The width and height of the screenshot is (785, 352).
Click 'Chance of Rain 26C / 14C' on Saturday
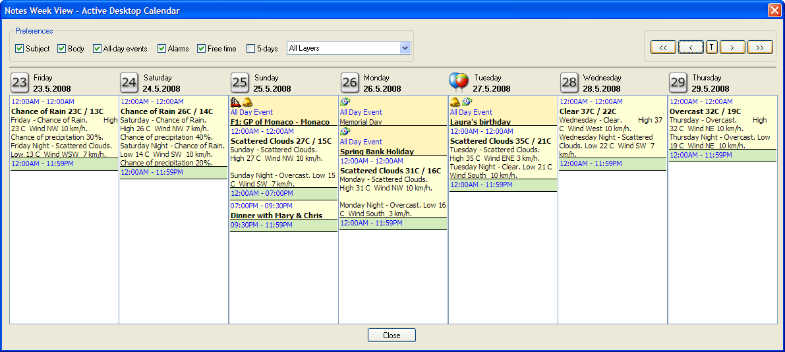167,111
